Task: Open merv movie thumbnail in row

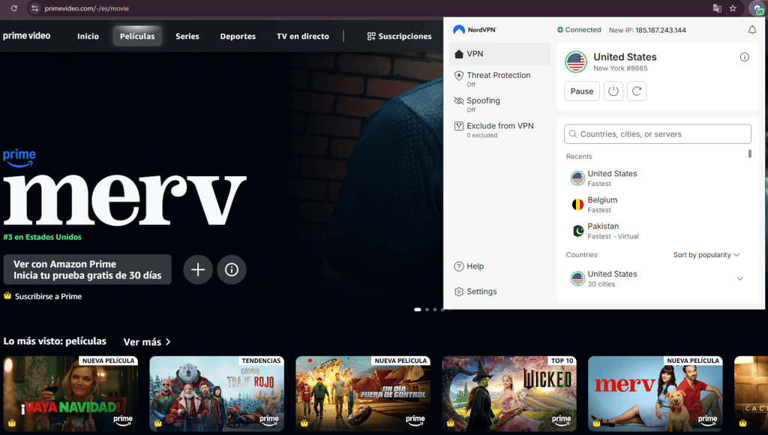Action: pyautogui.click(x=655, y=394)
